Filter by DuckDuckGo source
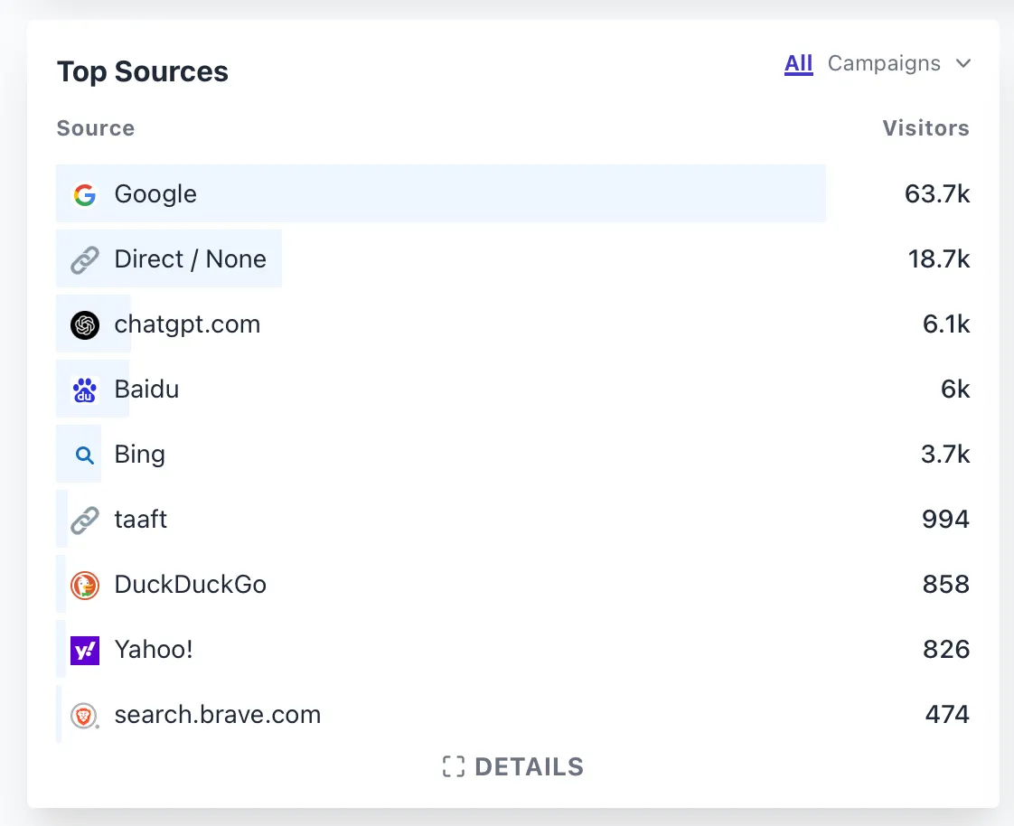Viewport: 1014px width, 826px height. [x=190, y=585]
